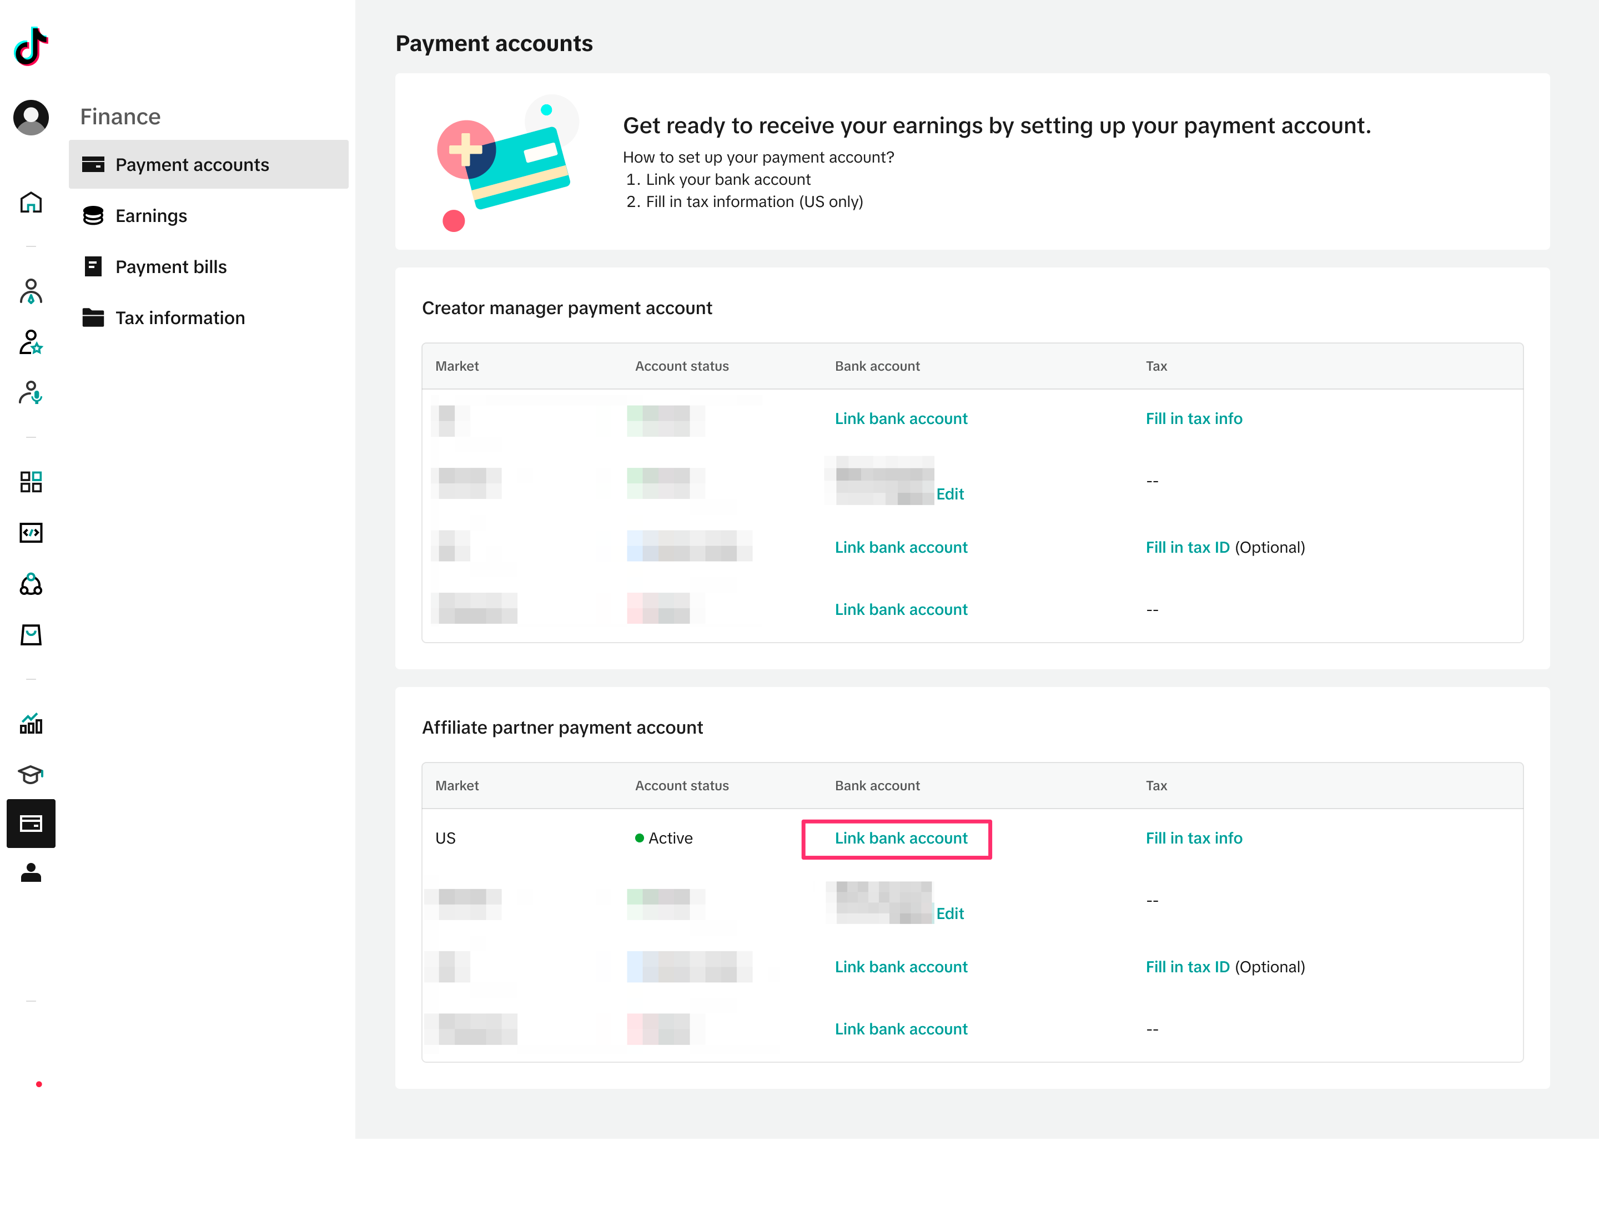Image resolution: width=1599 pixels, height=1232 pixels.
Task: Select Payment bills in Finance menu
Action: pos(170,267)
